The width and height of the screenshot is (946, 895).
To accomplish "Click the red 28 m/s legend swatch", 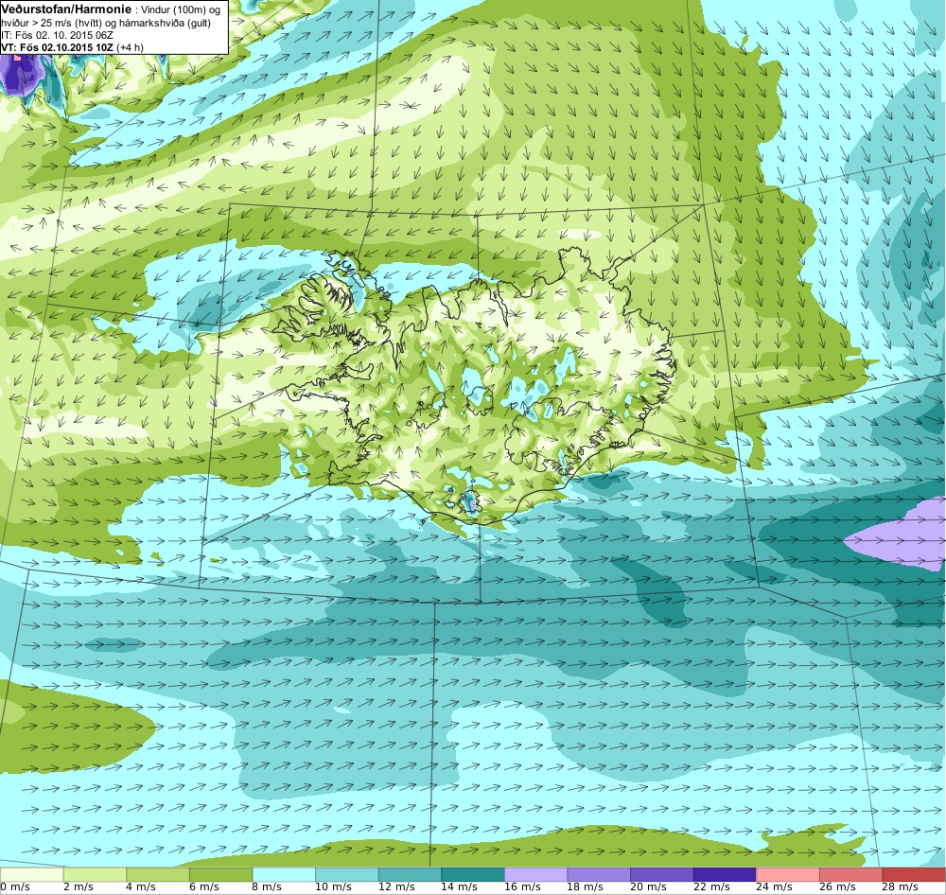I will [x=914, y=874].
